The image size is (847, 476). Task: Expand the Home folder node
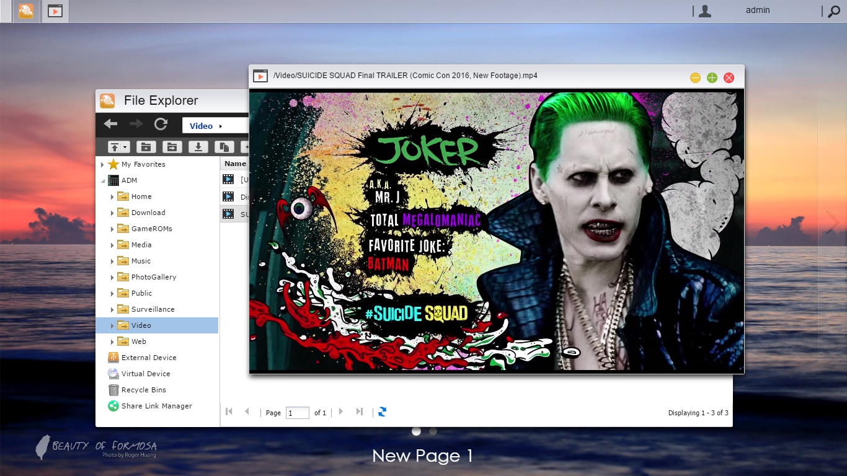tap(112, 196)
